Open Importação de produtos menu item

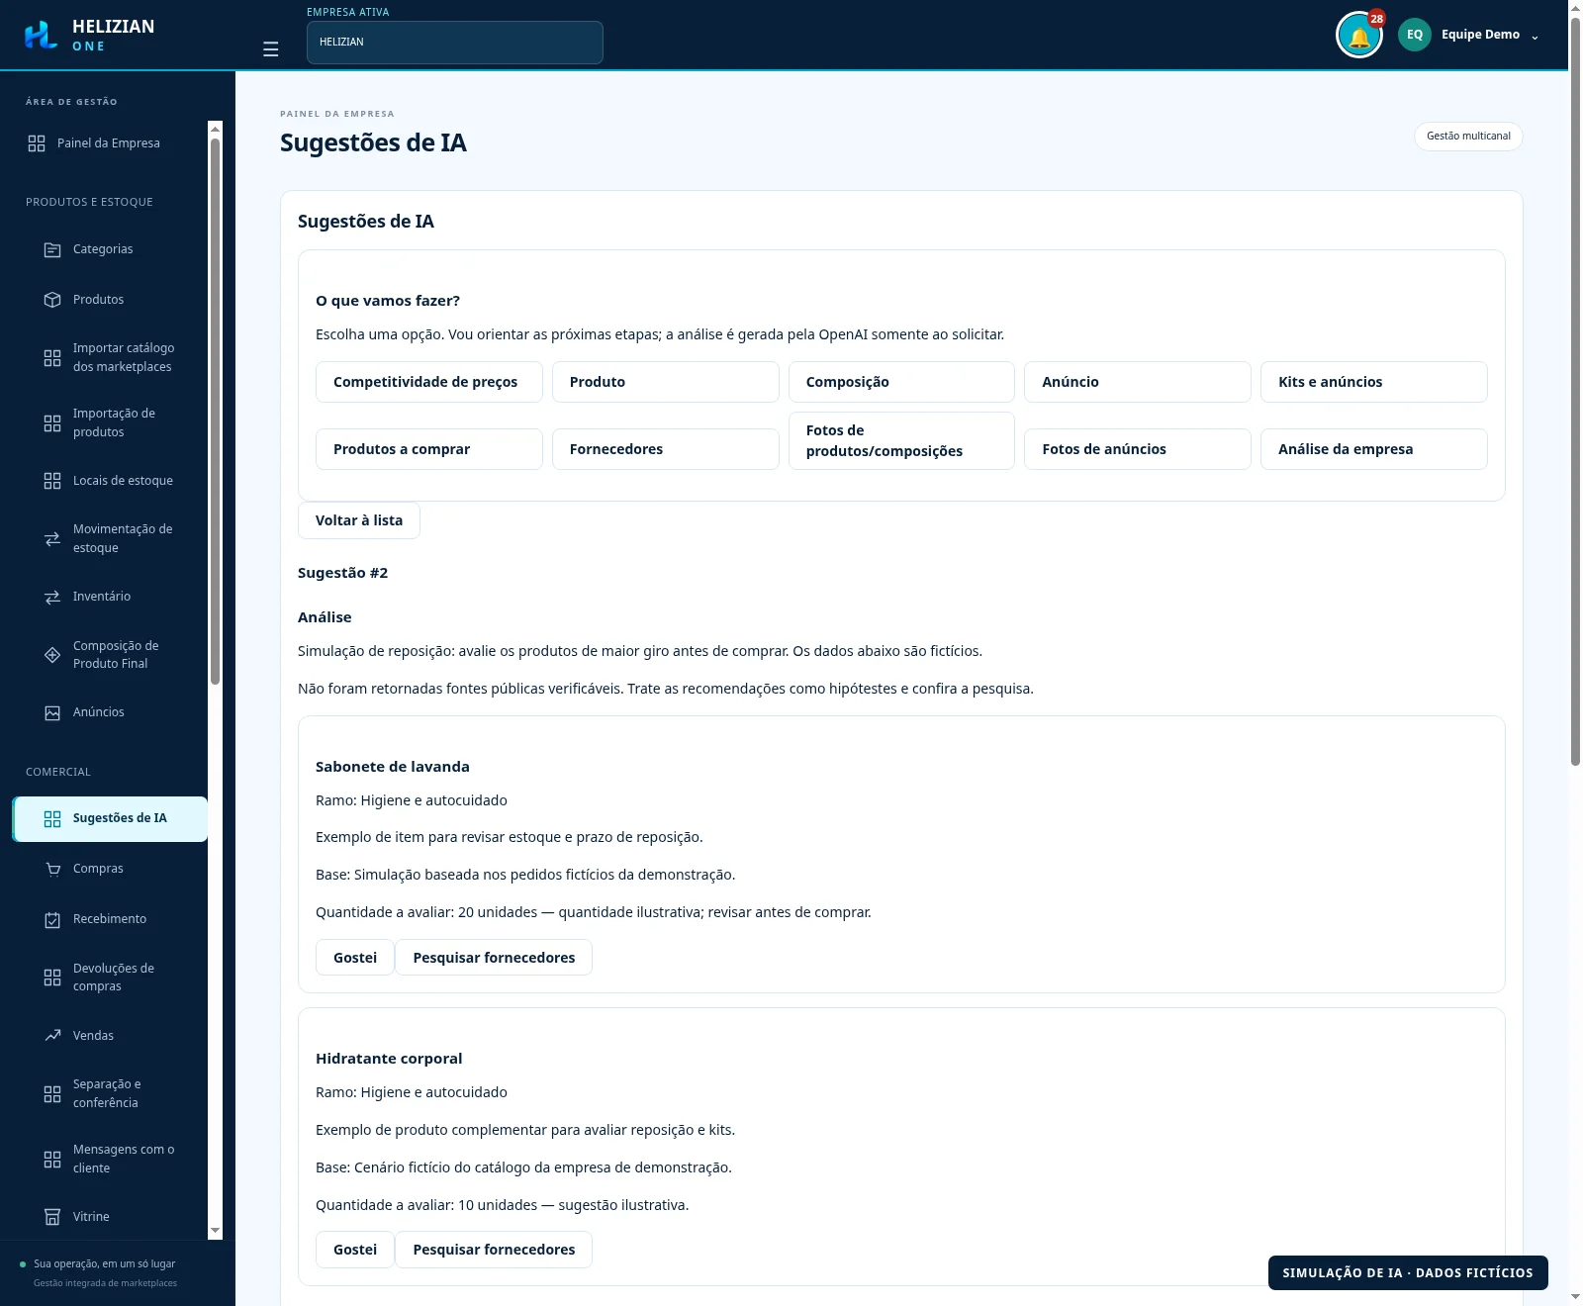pos(110,422)
